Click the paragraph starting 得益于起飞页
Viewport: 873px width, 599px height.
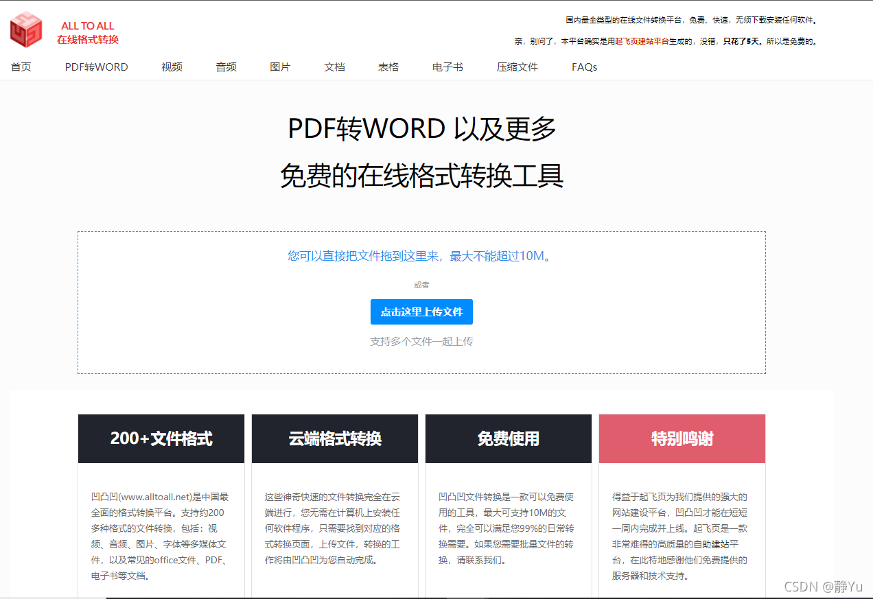tap(681, 536)
